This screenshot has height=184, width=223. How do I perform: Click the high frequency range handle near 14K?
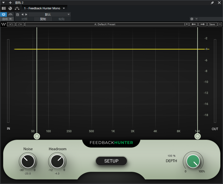coord(197,136)
